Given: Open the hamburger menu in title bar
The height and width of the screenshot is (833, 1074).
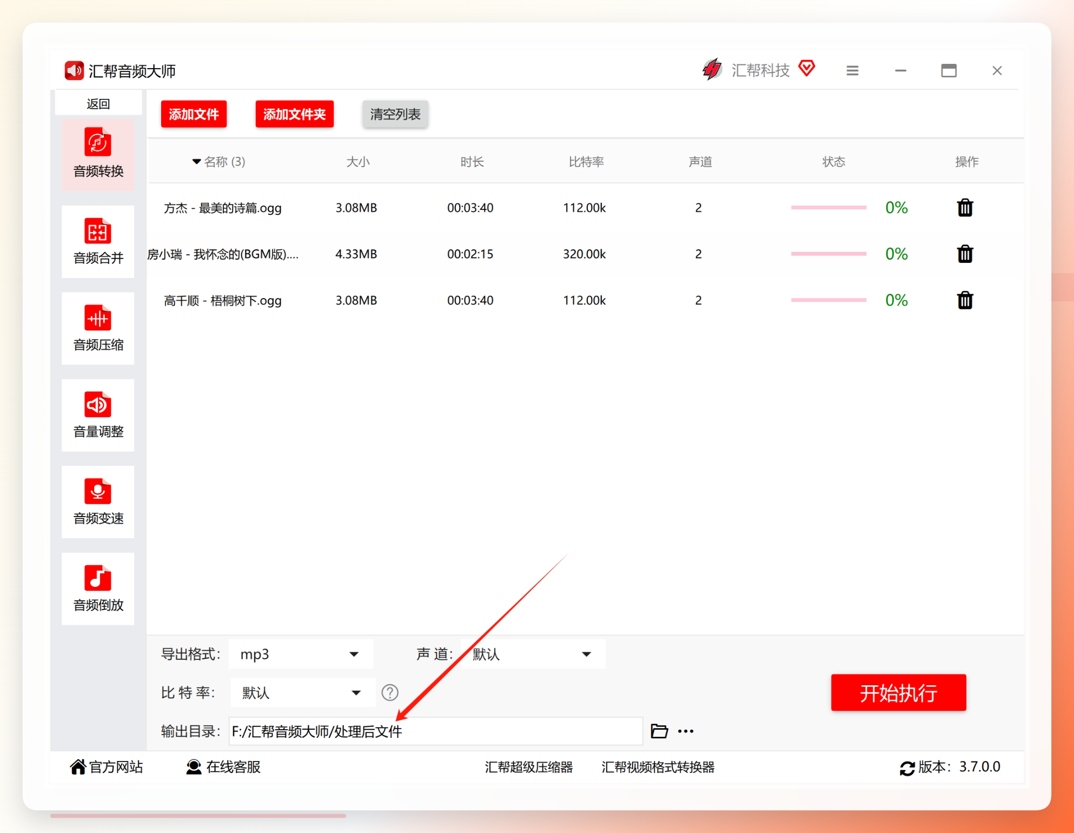Looking at the screenshot, I should (853, 71).
